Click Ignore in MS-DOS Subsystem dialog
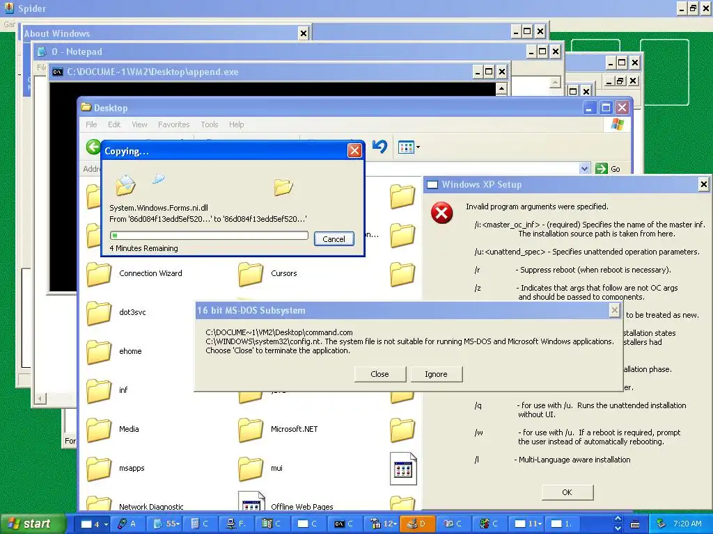The image size is (713, 534). (x=436, y=374)
